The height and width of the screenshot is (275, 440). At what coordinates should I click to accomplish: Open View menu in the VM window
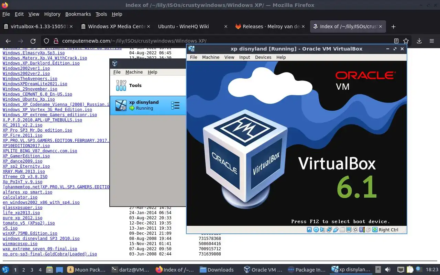[229, 57]
